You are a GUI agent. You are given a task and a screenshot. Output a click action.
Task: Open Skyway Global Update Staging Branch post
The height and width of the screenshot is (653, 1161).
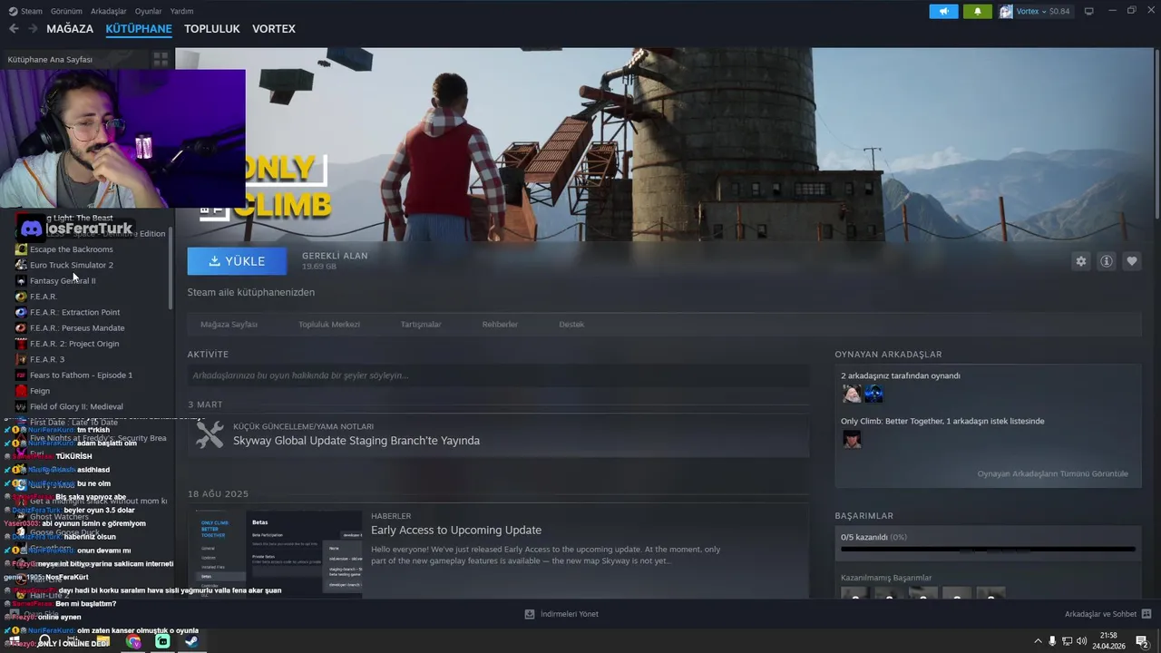coord(356,441)
